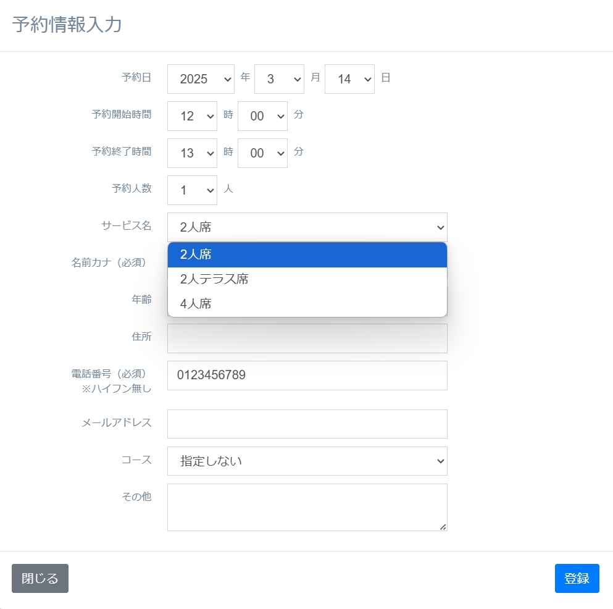613x609 pixels.
Task: Open the reservation end hour dropdown
Action: (x=191, y=153)
